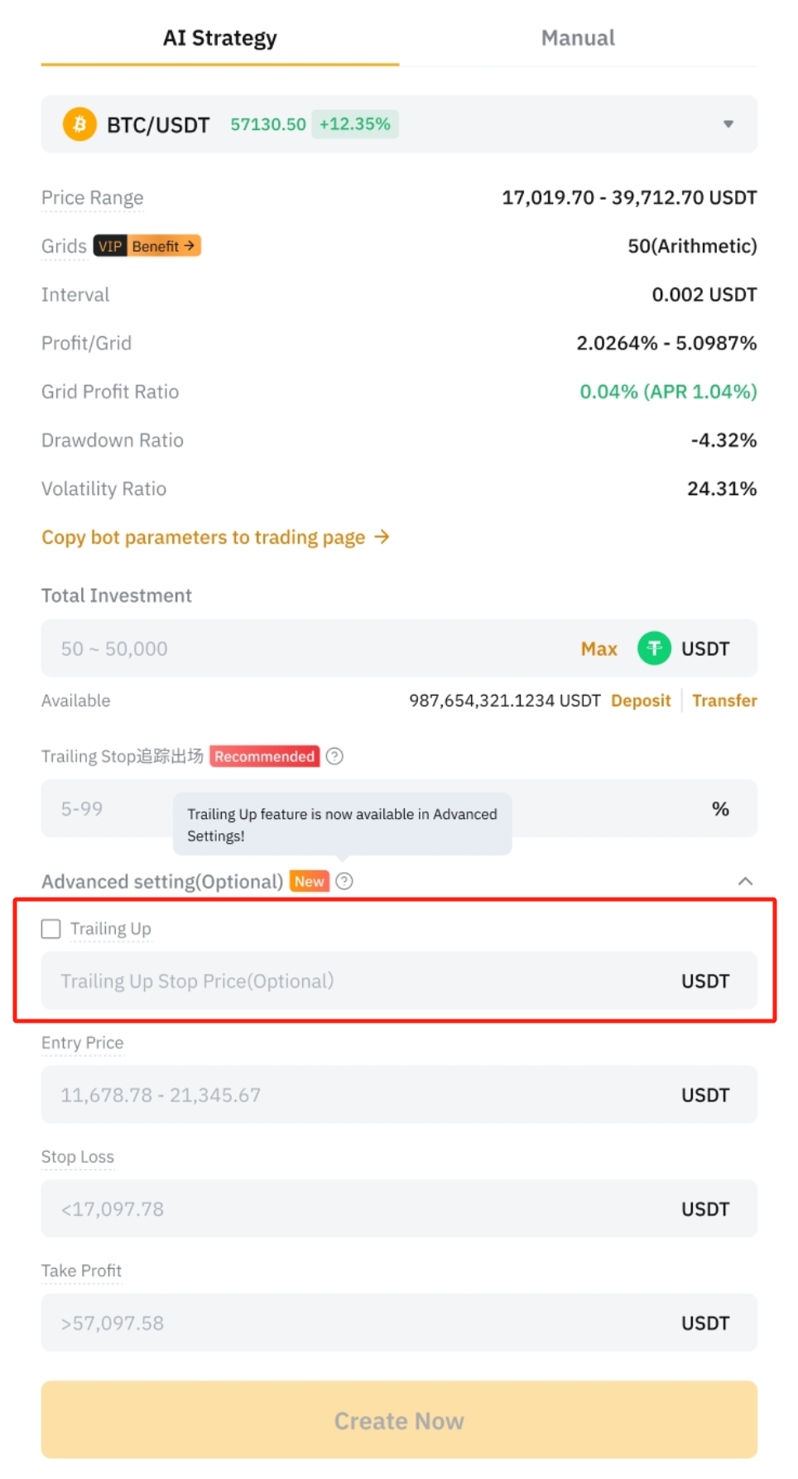Viewport: 798px width, 1479px height.
Task: Switch to the Manual tab
Action: click(x=577, y=38)
